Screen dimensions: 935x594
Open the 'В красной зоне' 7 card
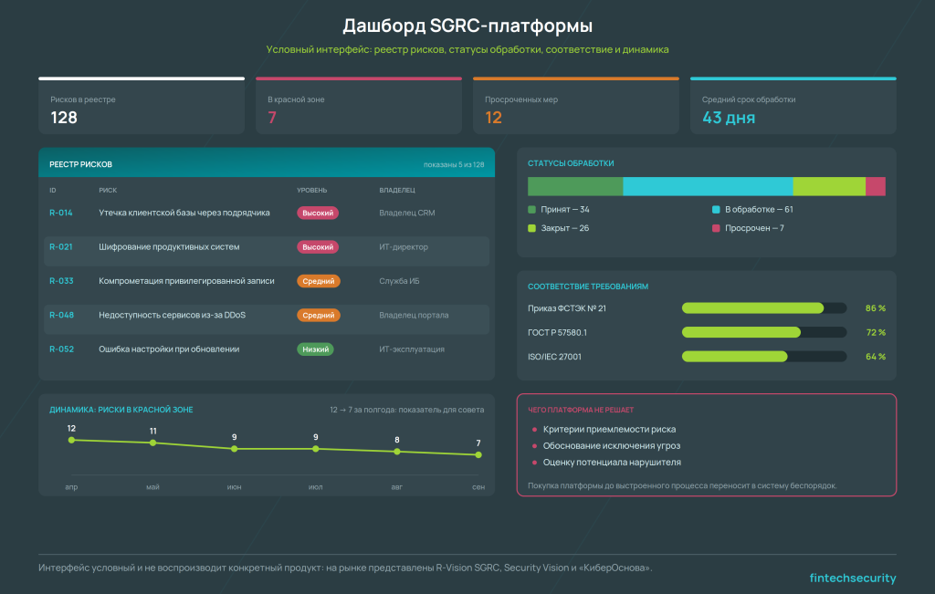(358, 106)
